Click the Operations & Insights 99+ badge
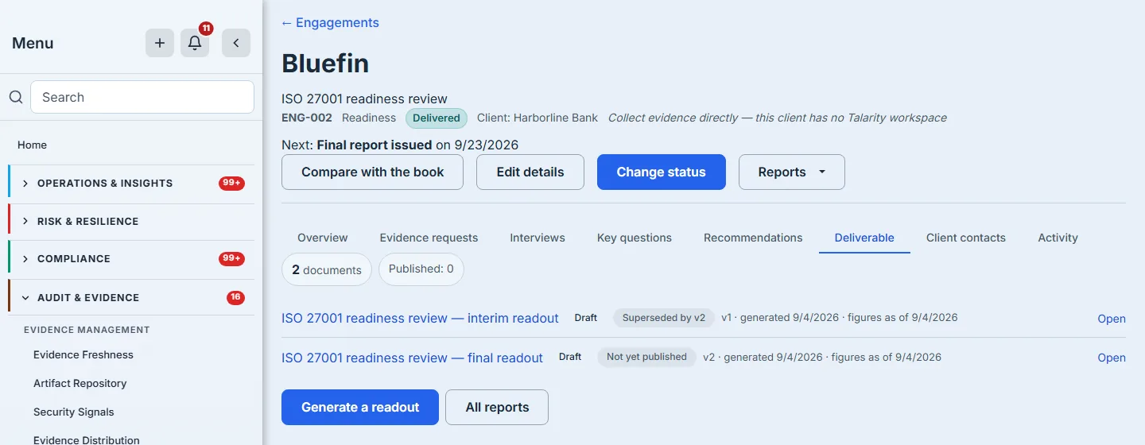This screenshot has height=445, width=1145. (231, 183)
